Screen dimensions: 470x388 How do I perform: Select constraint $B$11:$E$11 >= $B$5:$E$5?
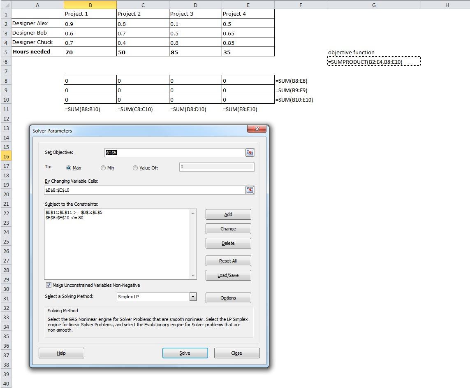74,212
